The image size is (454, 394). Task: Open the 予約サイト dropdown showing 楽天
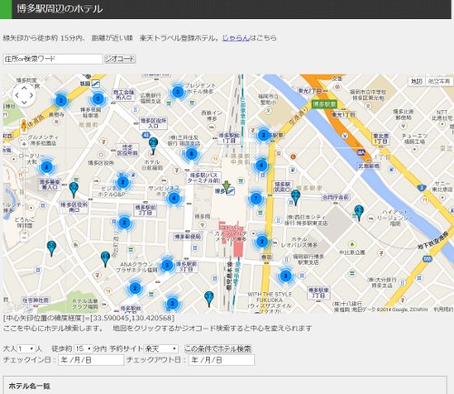point(161,349)
